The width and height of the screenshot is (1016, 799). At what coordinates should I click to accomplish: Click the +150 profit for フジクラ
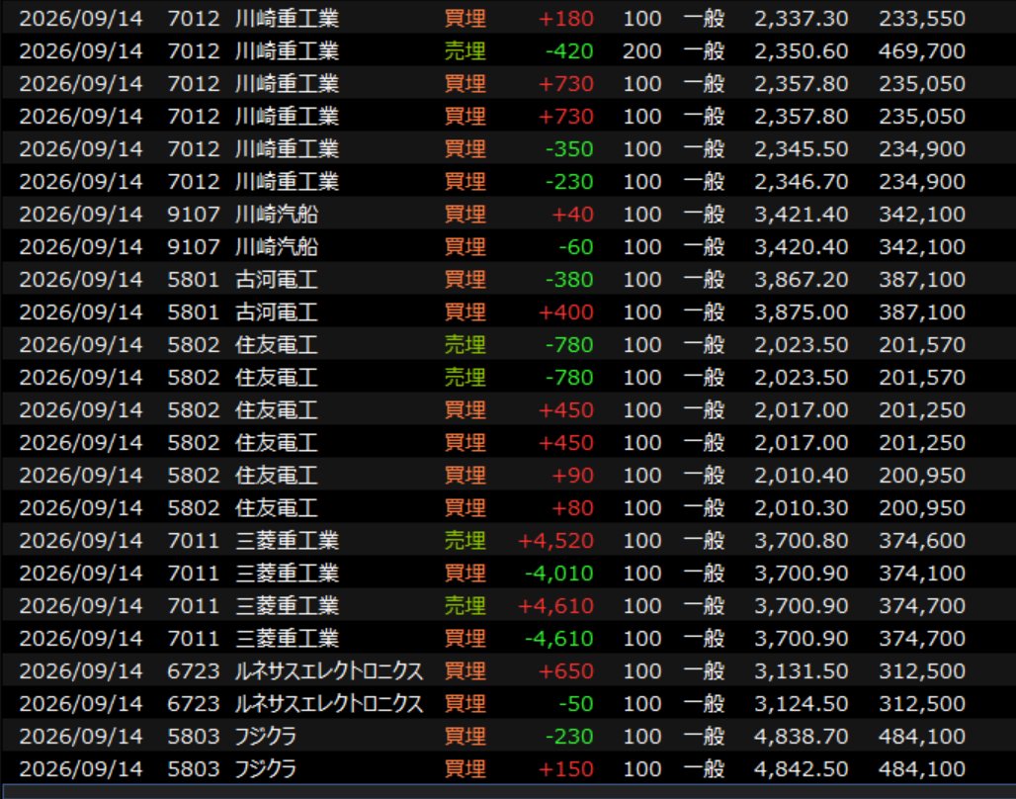pyautogui.click(x=565, y=768)
